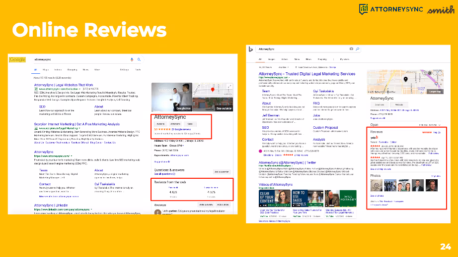Open the 'See outside' street view thumbnail
458x257 pixels.
tap(213, 104)
